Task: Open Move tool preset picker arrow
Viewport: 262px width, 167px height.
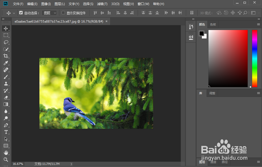Action: [14, 13]
